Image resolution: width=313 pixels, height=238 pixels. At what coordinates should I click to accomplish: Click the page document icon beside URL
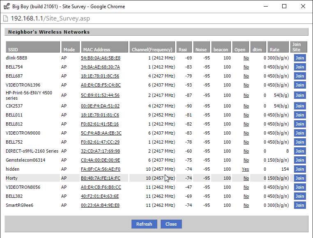6,18
